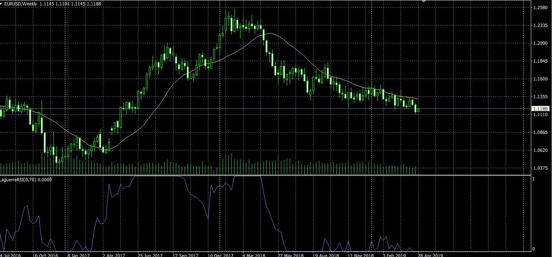Click the indicator scale value 1
This screenshot has height=257, width=552.
[x=533, y=179]
